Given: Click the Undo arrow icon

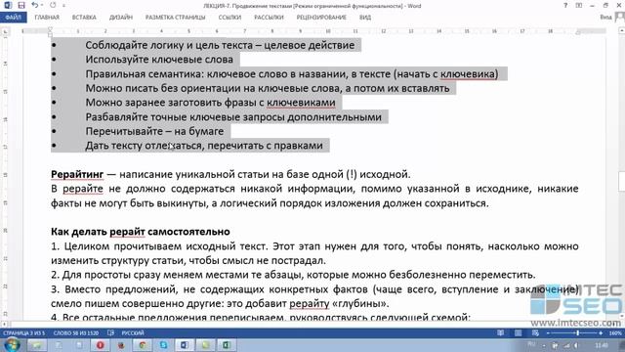Looking at the screenshot, I should click(35, 5).
